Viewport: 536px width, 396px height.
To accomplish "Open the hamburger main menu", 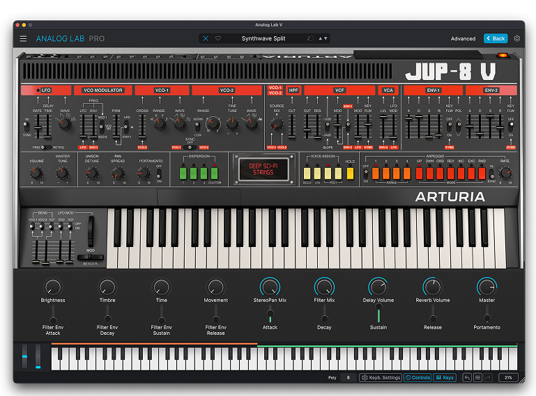I will click(23, 38).
